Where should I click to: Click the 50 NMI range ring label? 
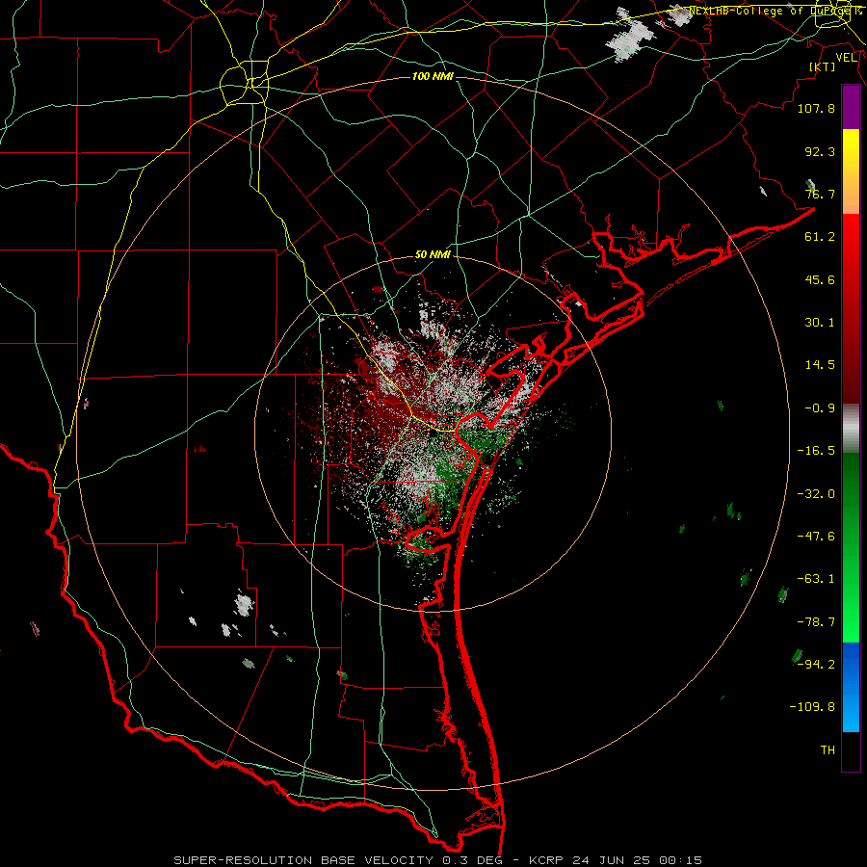click(433, 255)
